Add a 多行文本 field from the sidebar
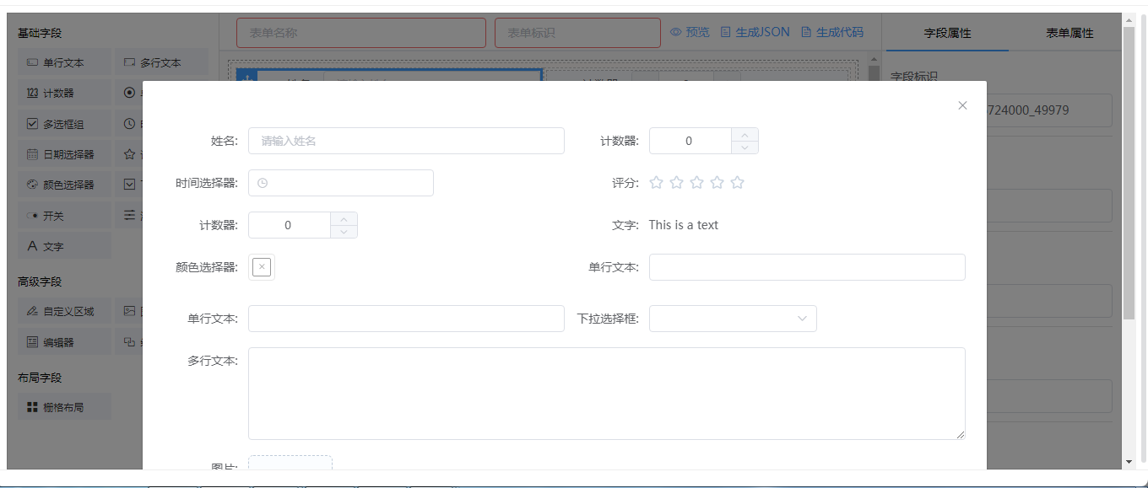This screenshot has width=1148, height=488. point(161,62)
